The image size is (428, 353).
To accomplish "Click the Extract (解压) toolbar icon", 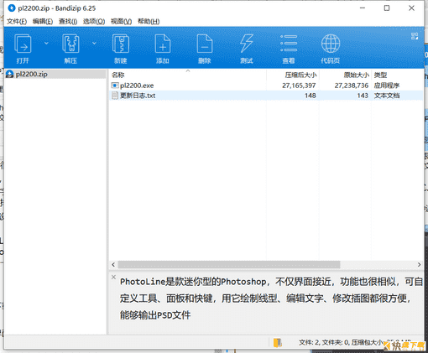I will (70, 44).
